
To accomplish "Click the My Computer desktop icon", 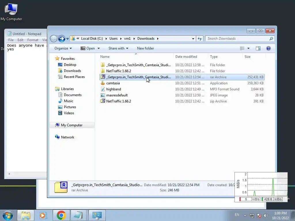I will (x=11, y=12).
